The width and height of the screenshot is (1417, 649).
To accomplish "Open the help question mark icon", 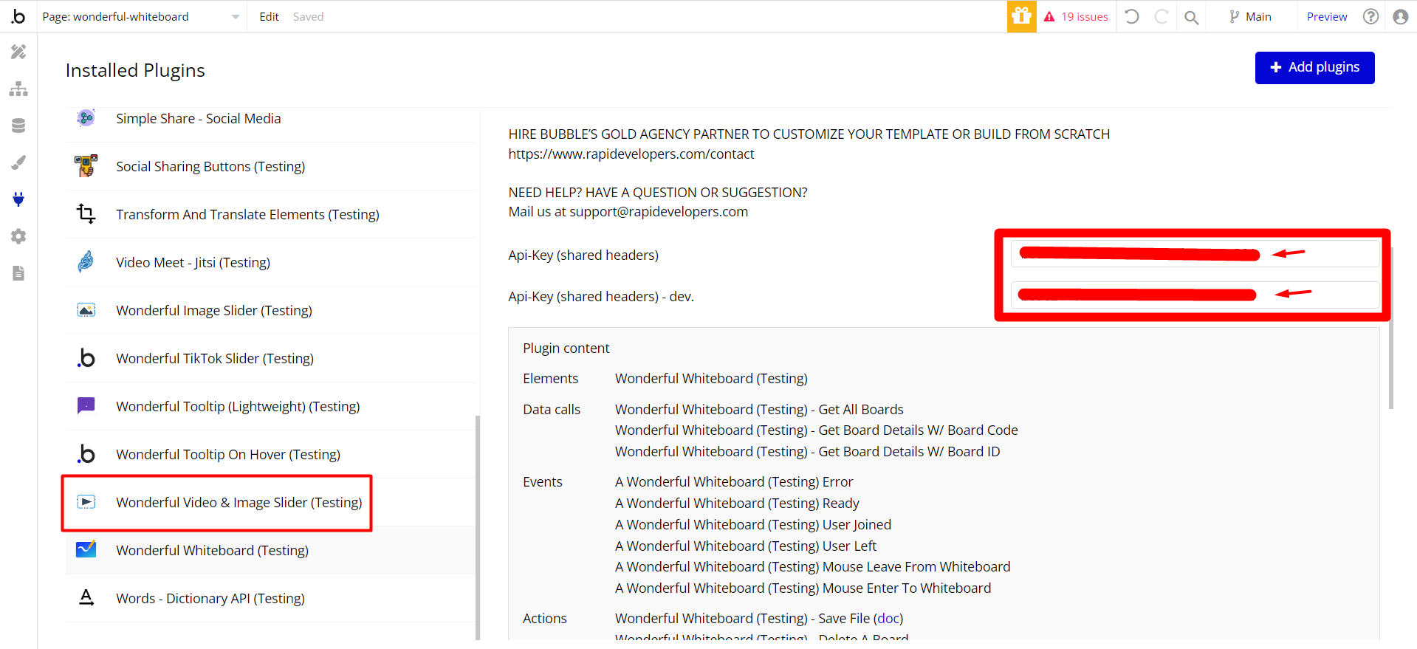I will tap(1371, 16).
